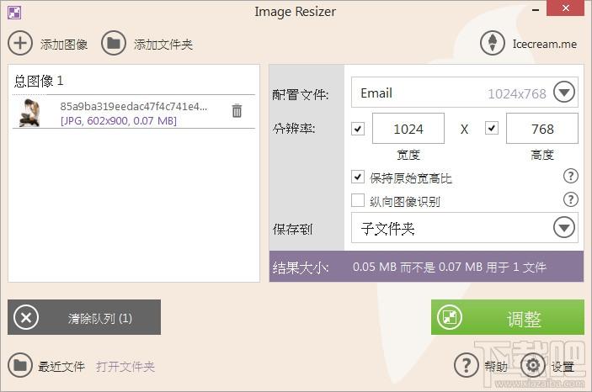The height and width of the screenshot is (392, 592).
Task: Click help icon beside keep aspect ratio
Action: (x=570, y=176)
